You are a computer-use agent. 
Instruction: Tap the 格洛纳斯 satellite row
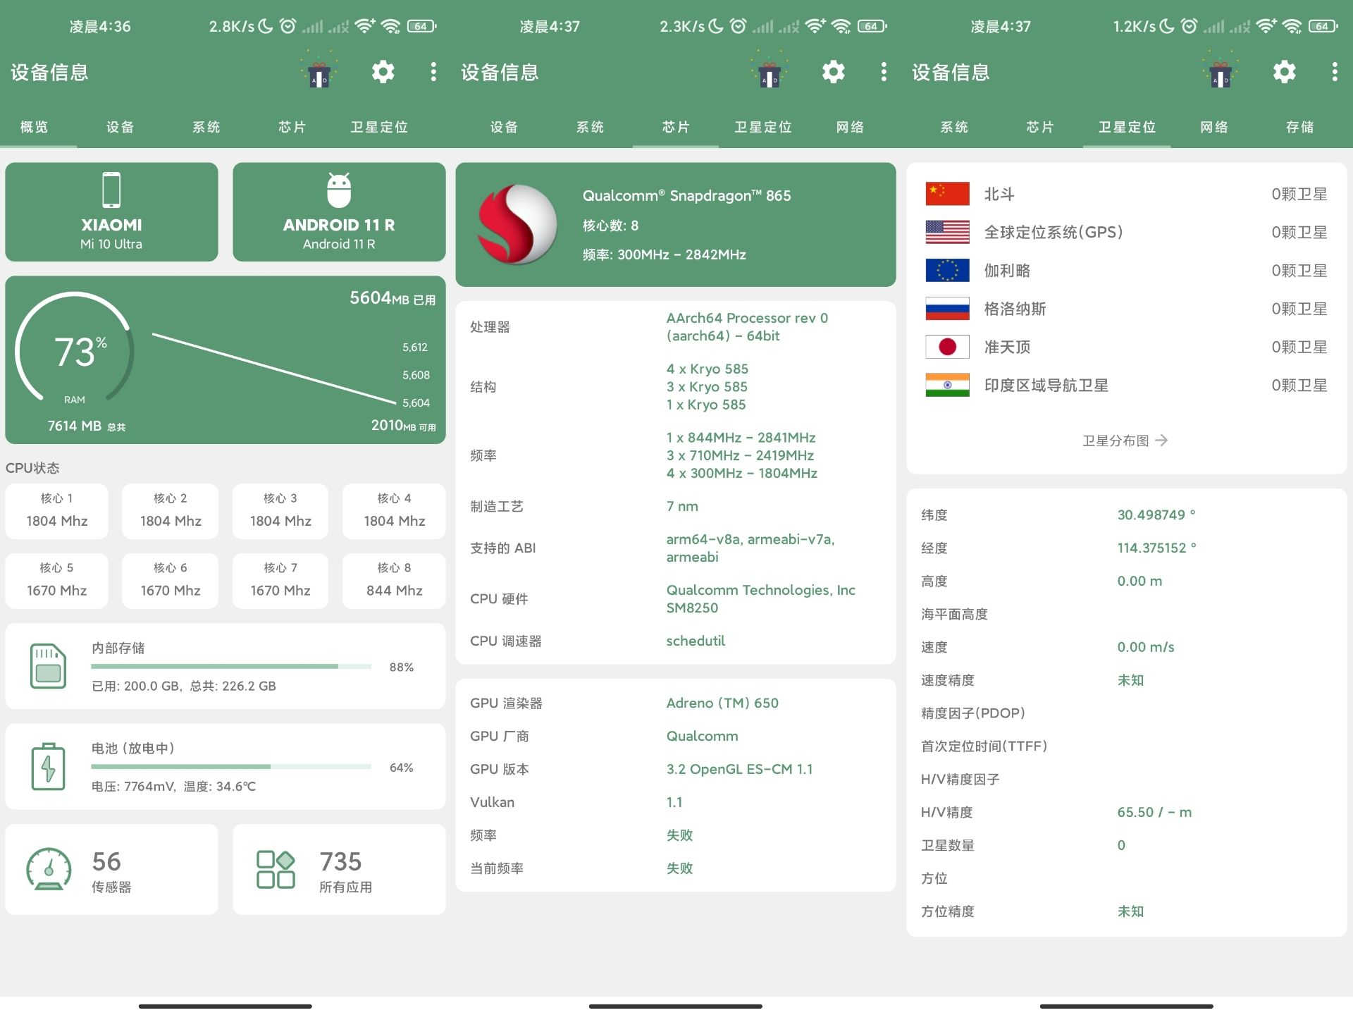point(1126,309)
